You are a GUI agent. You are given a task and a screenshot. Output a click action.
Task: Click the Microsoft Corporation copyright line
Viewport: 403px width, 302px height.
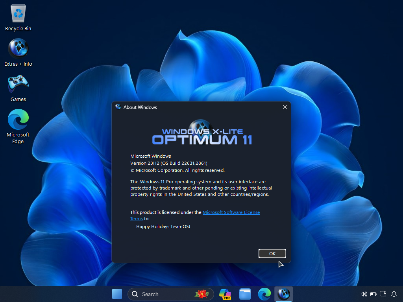pyautogui.click(x=177, y=170)
